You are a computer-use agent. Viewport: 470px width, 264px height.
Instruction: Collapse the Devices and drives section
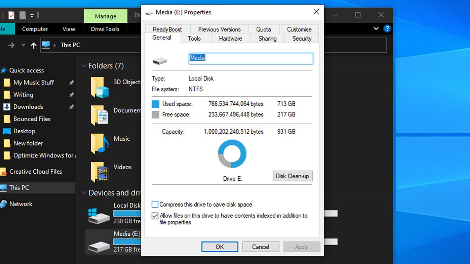click(83, 192)
